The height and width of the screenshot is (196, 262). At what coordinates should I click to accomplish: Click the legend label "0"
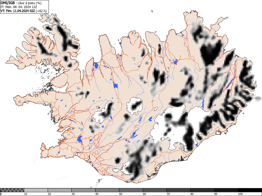1,194
